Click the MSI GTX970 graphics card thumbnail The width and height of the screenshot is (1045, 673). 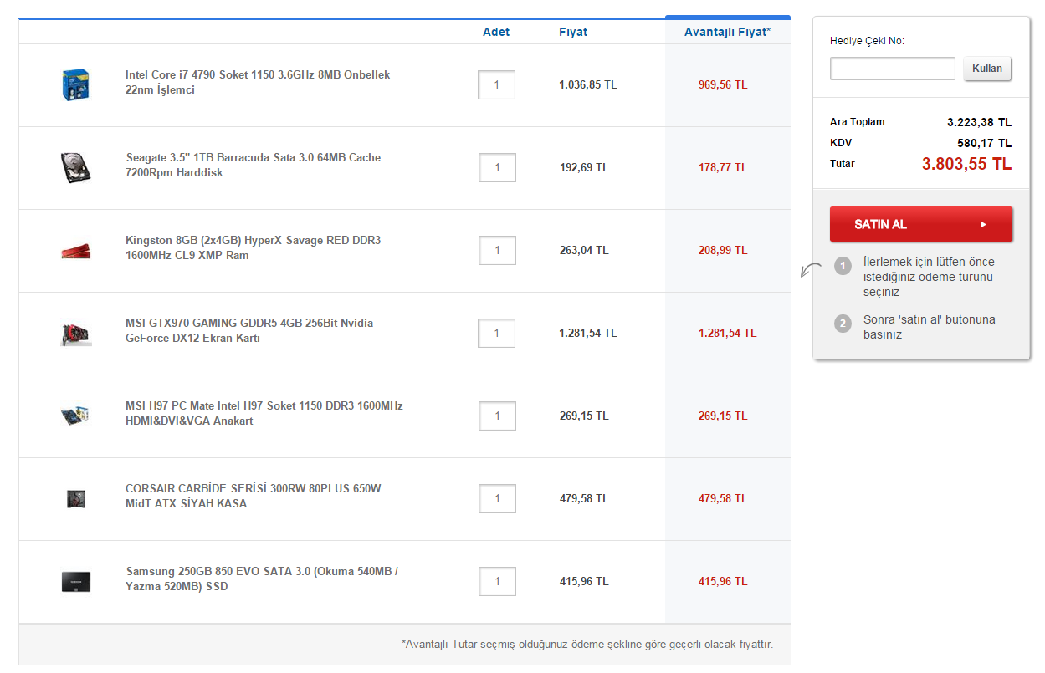(76, 333)
